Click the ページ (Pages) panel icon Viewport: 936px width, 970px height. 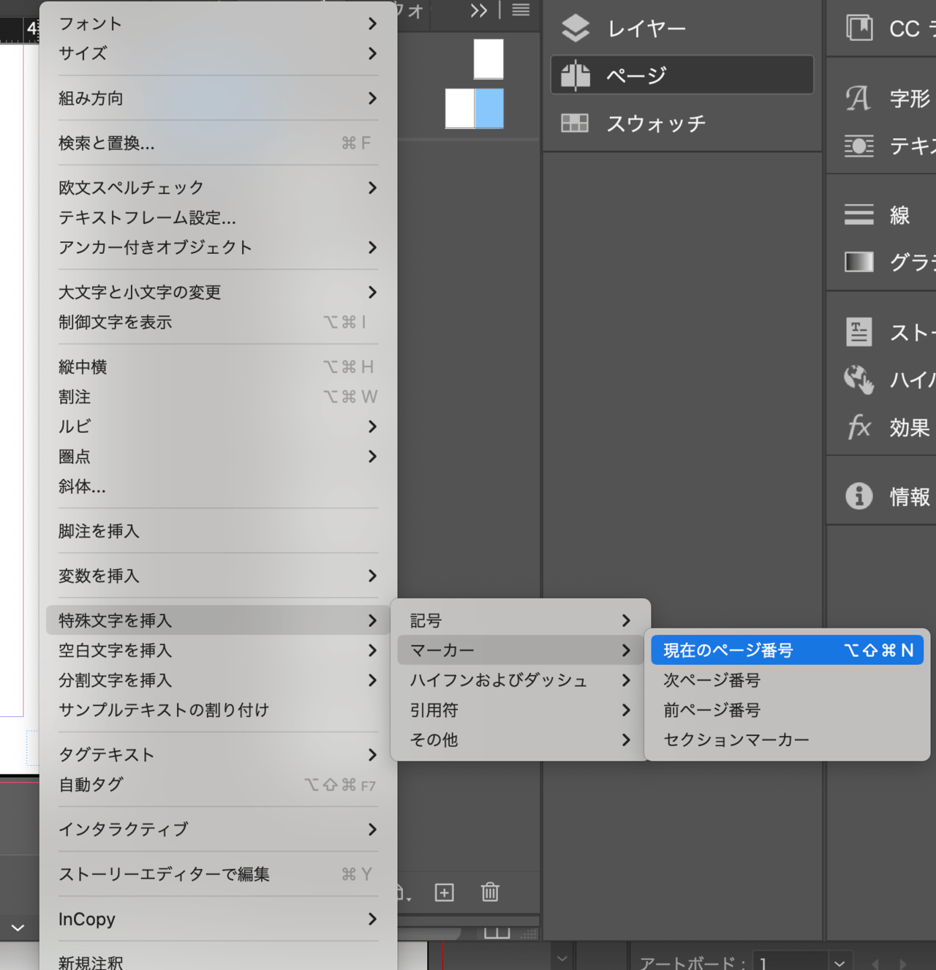coord(575,75)
